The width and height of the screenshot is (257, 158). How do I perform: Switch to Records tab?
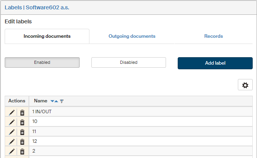coord(213,36)
